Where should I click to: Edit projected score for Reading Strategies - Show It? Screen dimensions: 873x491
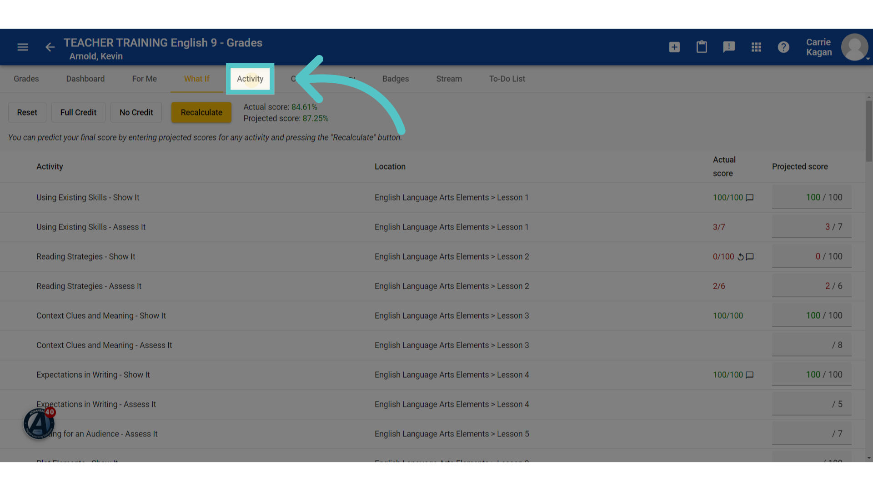tap(812, 256)
